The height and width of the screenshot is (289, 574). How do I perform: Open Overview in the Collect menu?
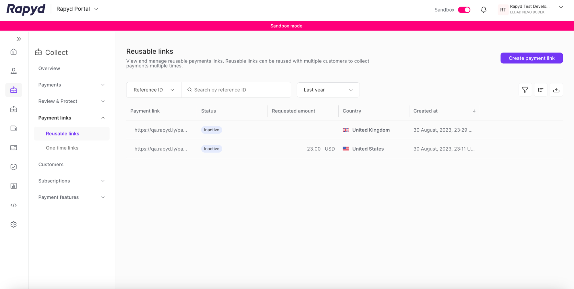point(49,68)
